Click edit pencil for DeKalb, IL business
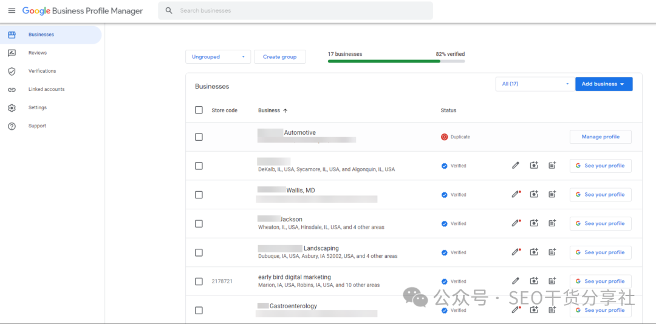The height and width of the screenshot is (324, 656). [x=516, y=166]
